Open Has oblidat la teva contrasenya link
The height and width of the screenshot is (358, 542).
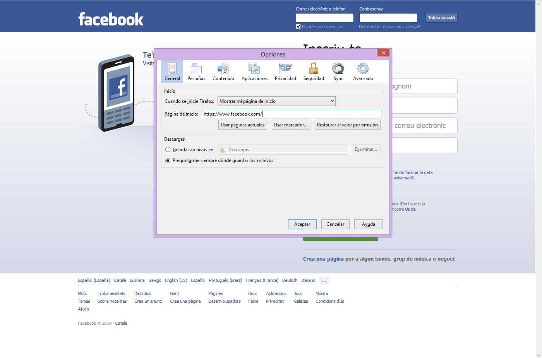pyautogui.click(x=389, y=27)
